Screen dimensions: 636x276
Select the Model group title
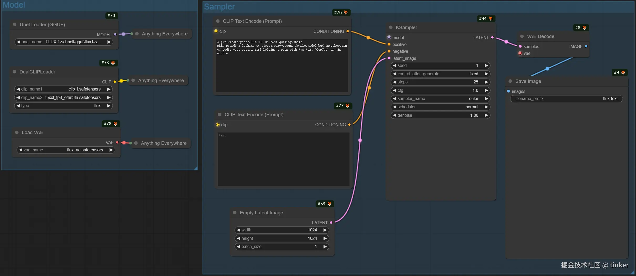coord(14,5)
